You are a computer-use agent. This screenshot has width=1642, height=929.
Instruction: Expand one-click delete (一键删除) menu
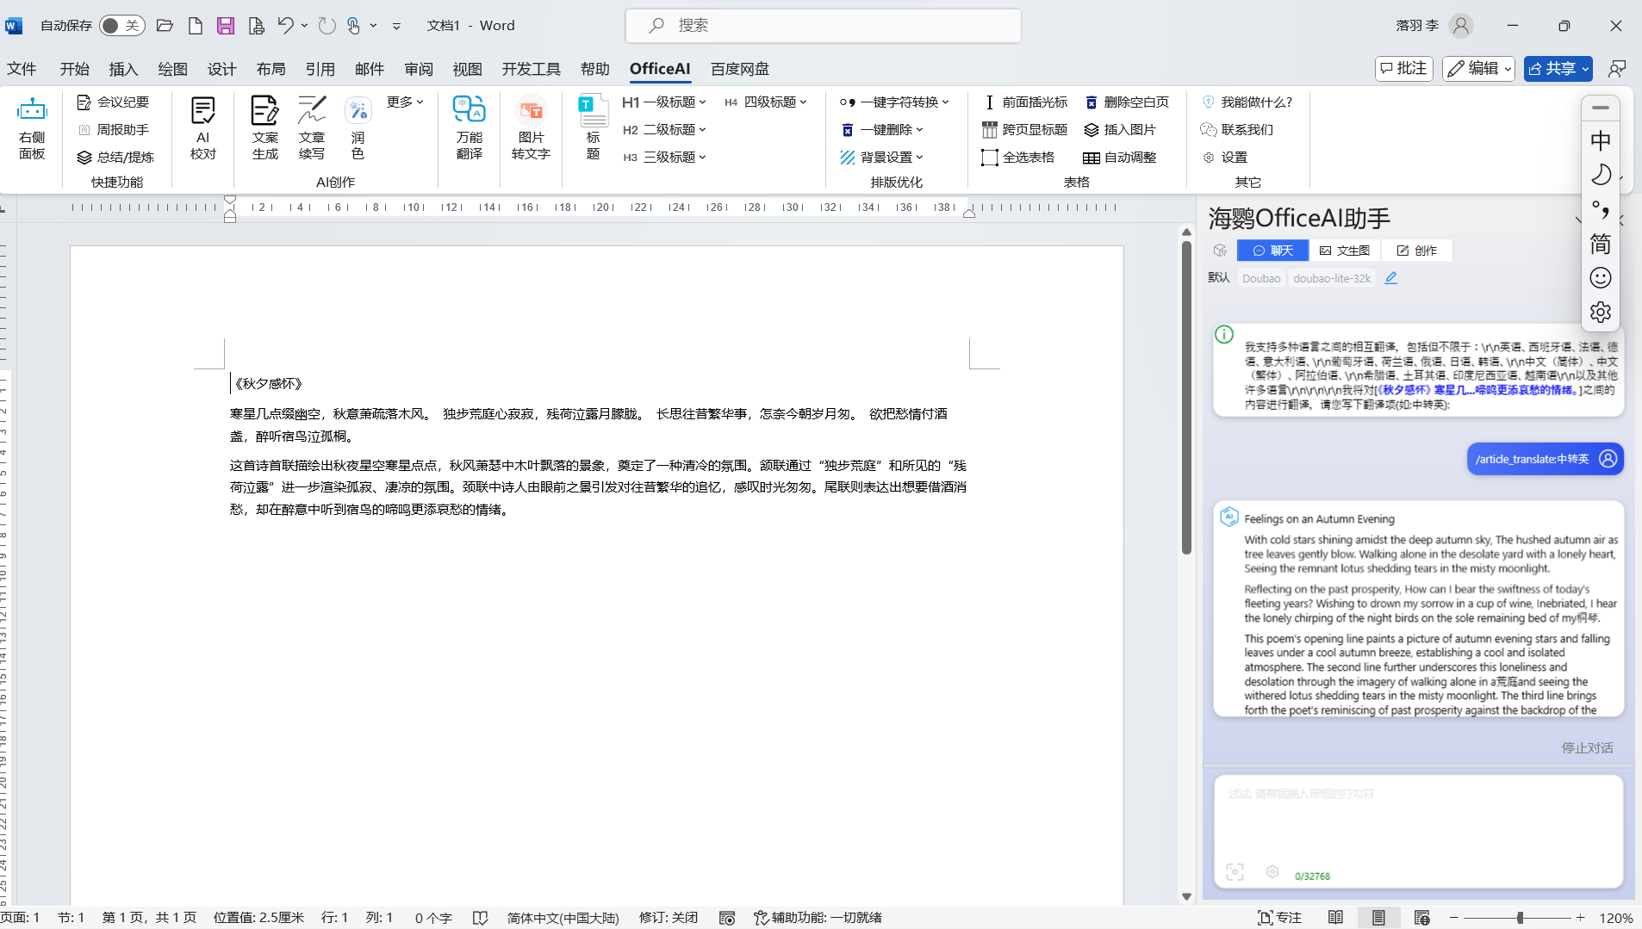[881, 130]
